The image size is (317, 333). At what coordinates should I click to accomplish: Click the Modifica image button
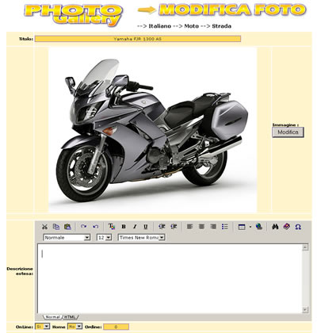288,132
